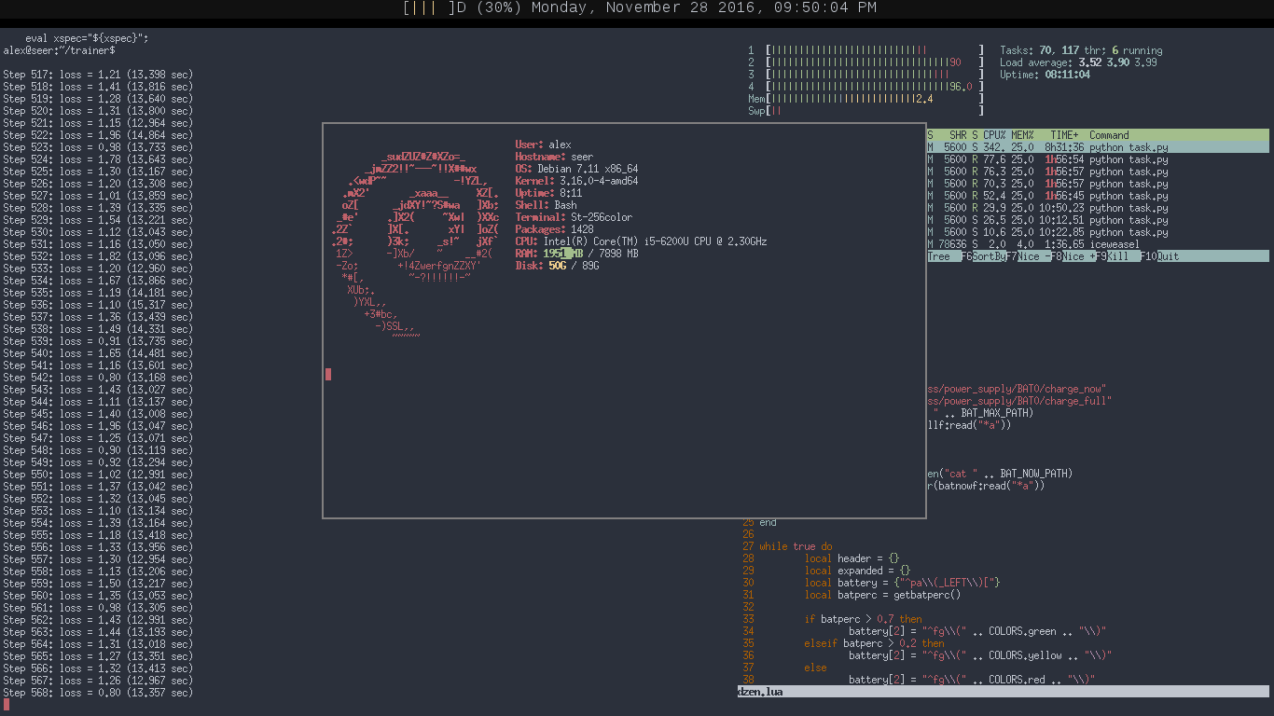Click the User: alex line
The width and height of the screenshot is (1274, 716).
click(544, 145)
